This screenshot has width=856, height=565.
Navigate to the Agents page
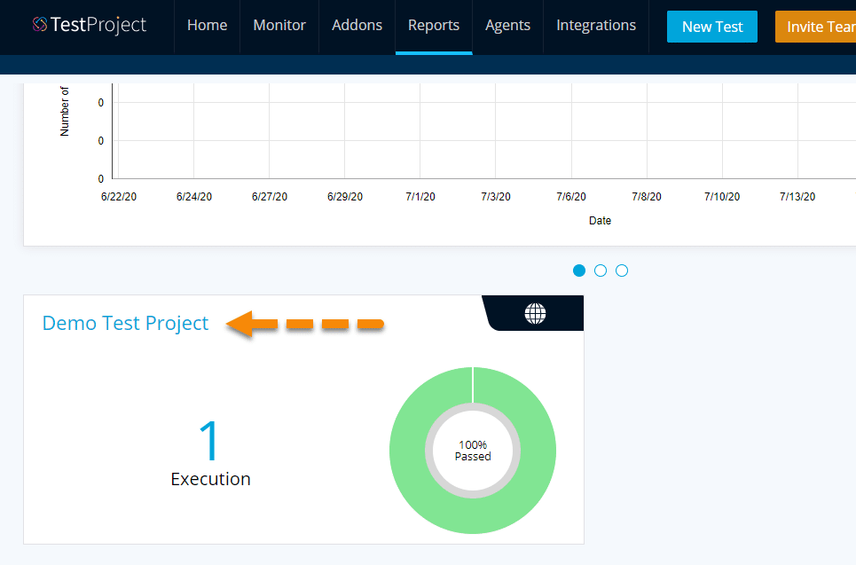pos(507,26)
